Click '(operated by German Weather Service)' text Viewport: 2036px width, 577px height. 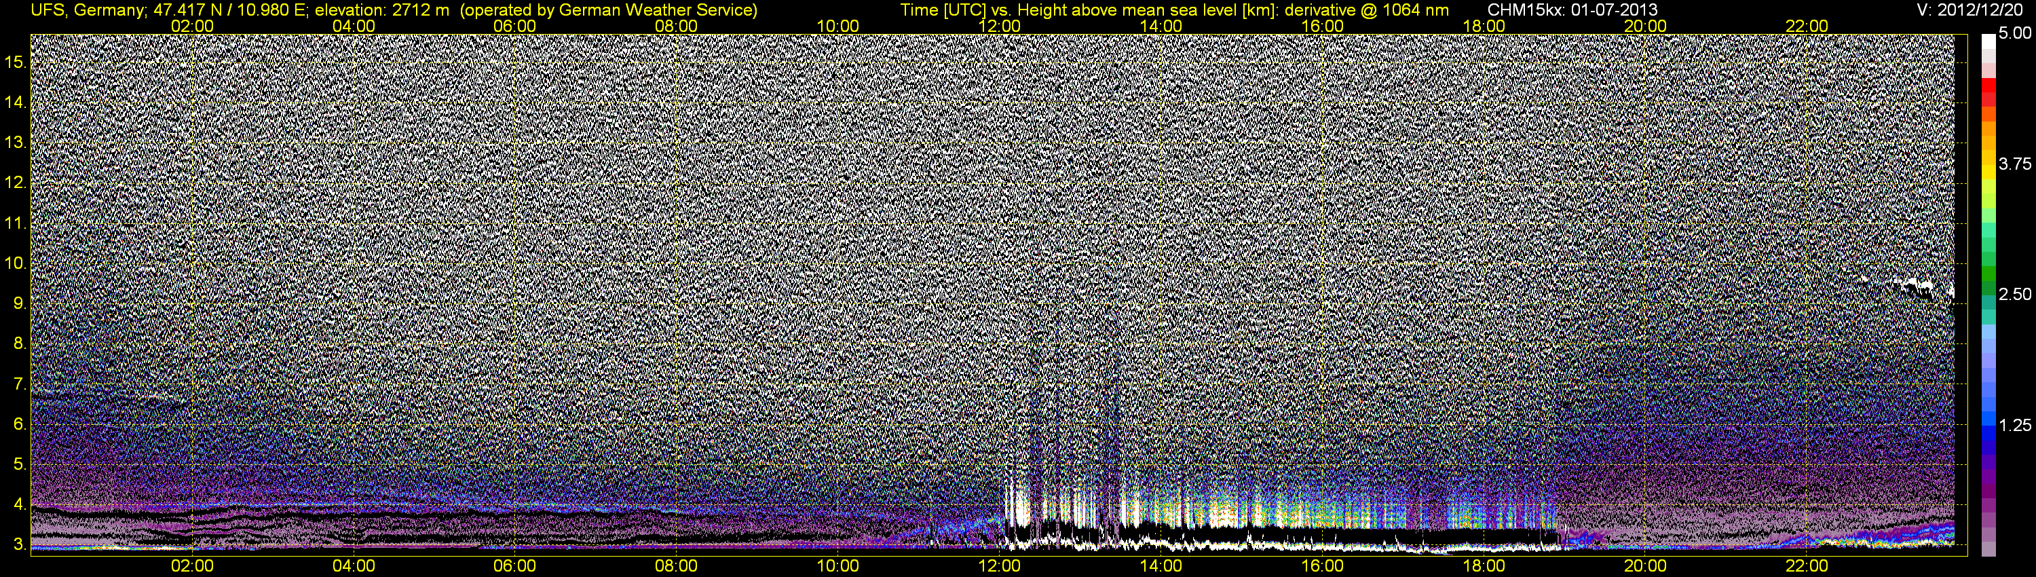click(x=609, y=10)
